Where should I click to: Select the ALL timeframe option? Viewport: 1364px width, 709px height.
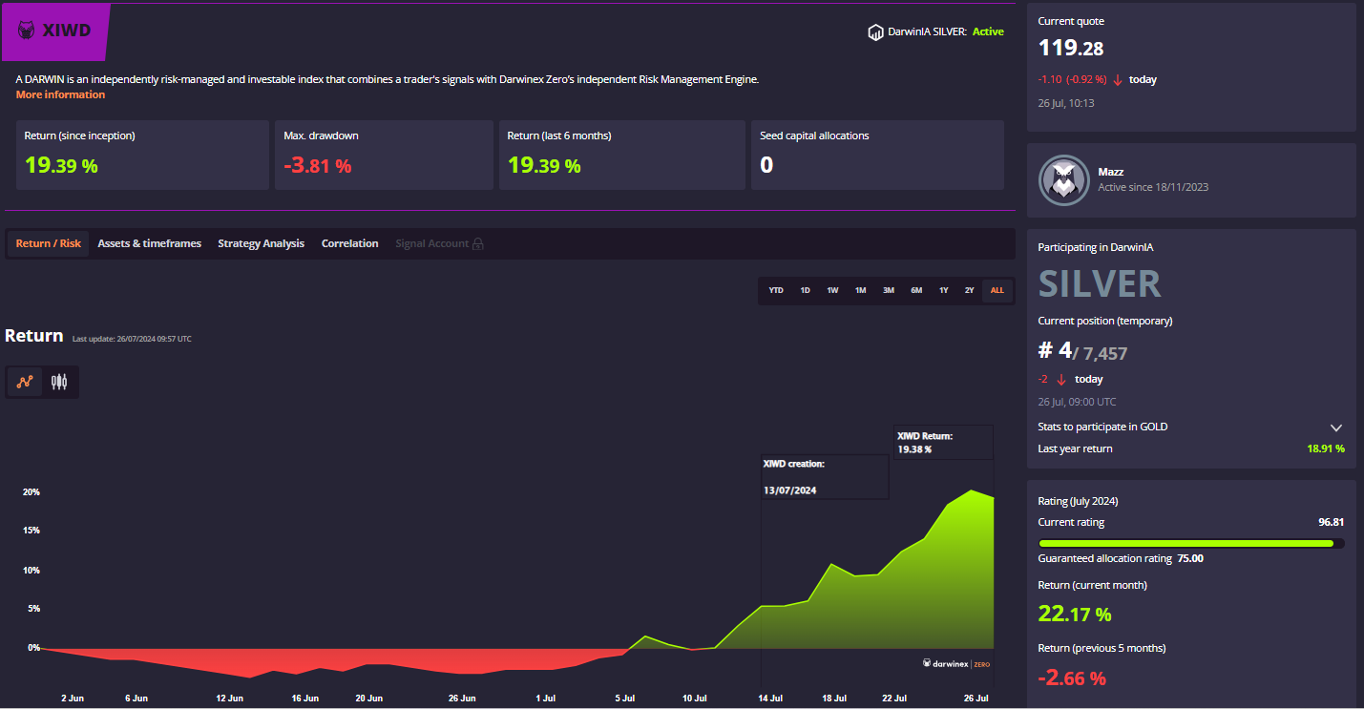tap(997, 291)
